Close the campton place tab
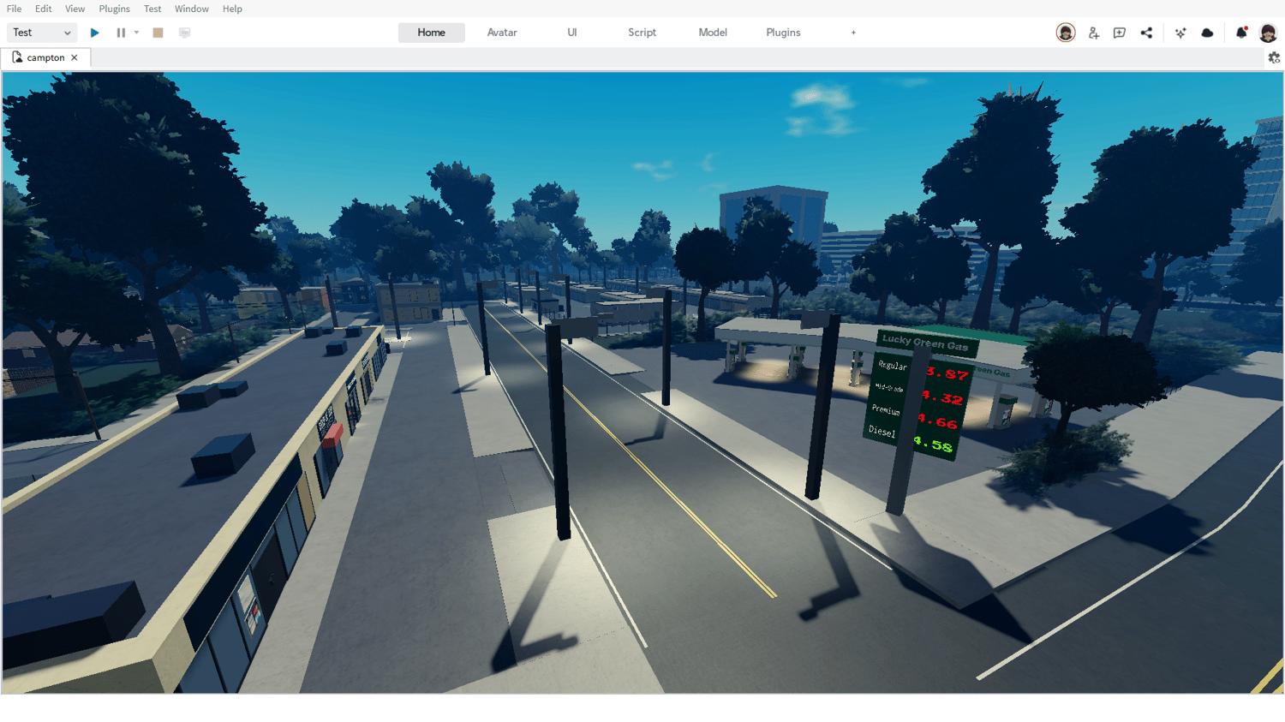Viewport: 1285px width, 722px height. [75, 57]
